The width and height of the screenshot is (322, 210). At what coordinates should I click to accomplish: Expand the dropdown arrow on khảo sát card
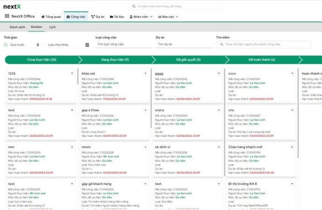146,74
